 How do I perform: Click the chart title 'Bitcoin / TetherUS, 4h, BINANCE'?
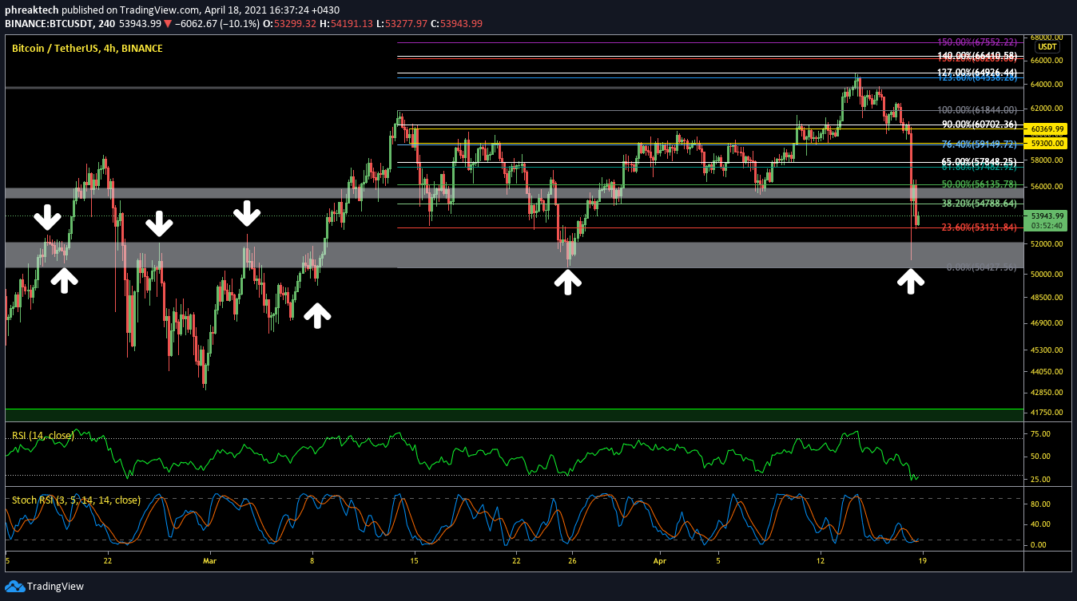coord(87,49)
